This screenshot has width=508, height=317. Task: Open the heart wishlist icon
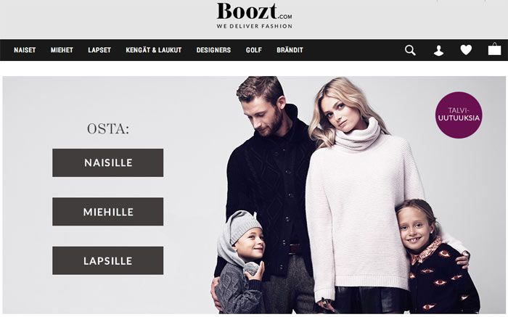[466, 50]
